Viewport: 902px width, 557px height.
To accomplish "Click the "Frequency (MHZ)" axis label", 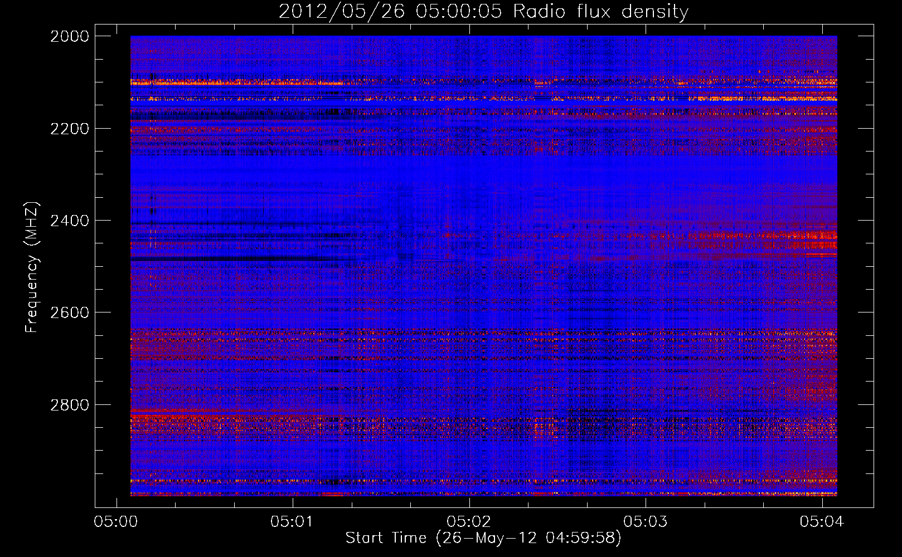I will point(31,267).
